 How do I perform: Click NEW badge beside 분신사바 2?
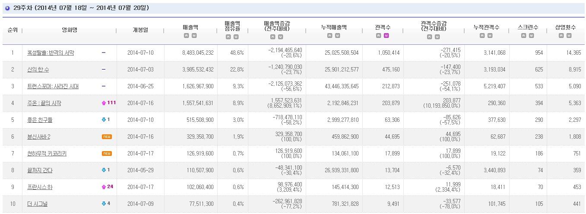107,137
